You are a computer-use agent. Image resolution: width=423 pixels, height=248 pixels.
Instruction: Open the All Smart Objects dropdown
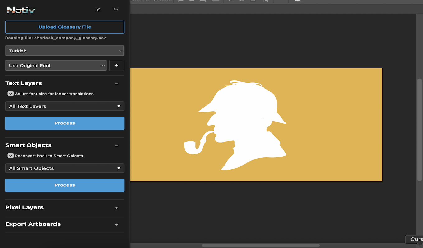coord(65,168)
